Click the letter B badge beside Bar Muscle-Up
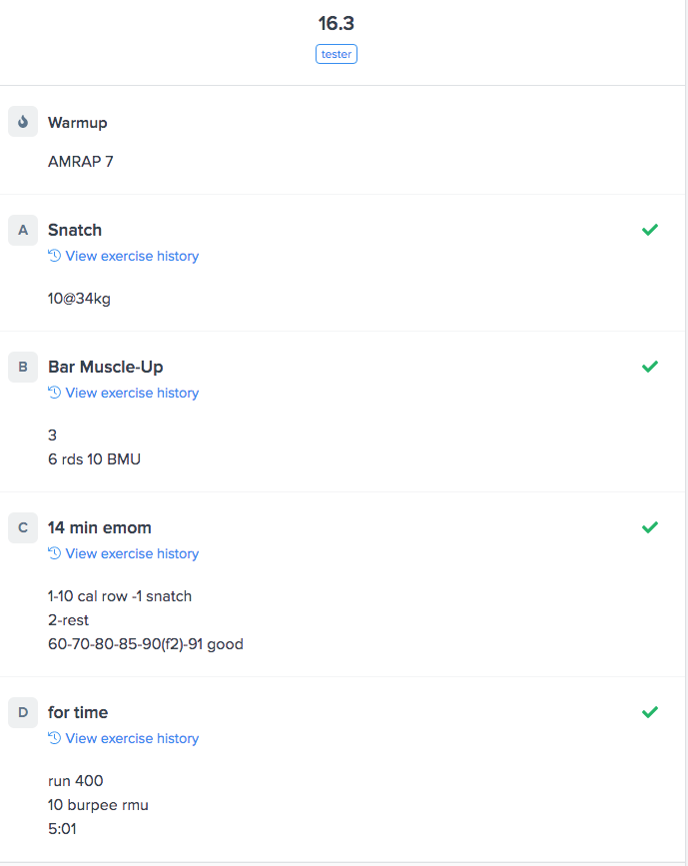This screenshot has height=866, width=688. 23,367
